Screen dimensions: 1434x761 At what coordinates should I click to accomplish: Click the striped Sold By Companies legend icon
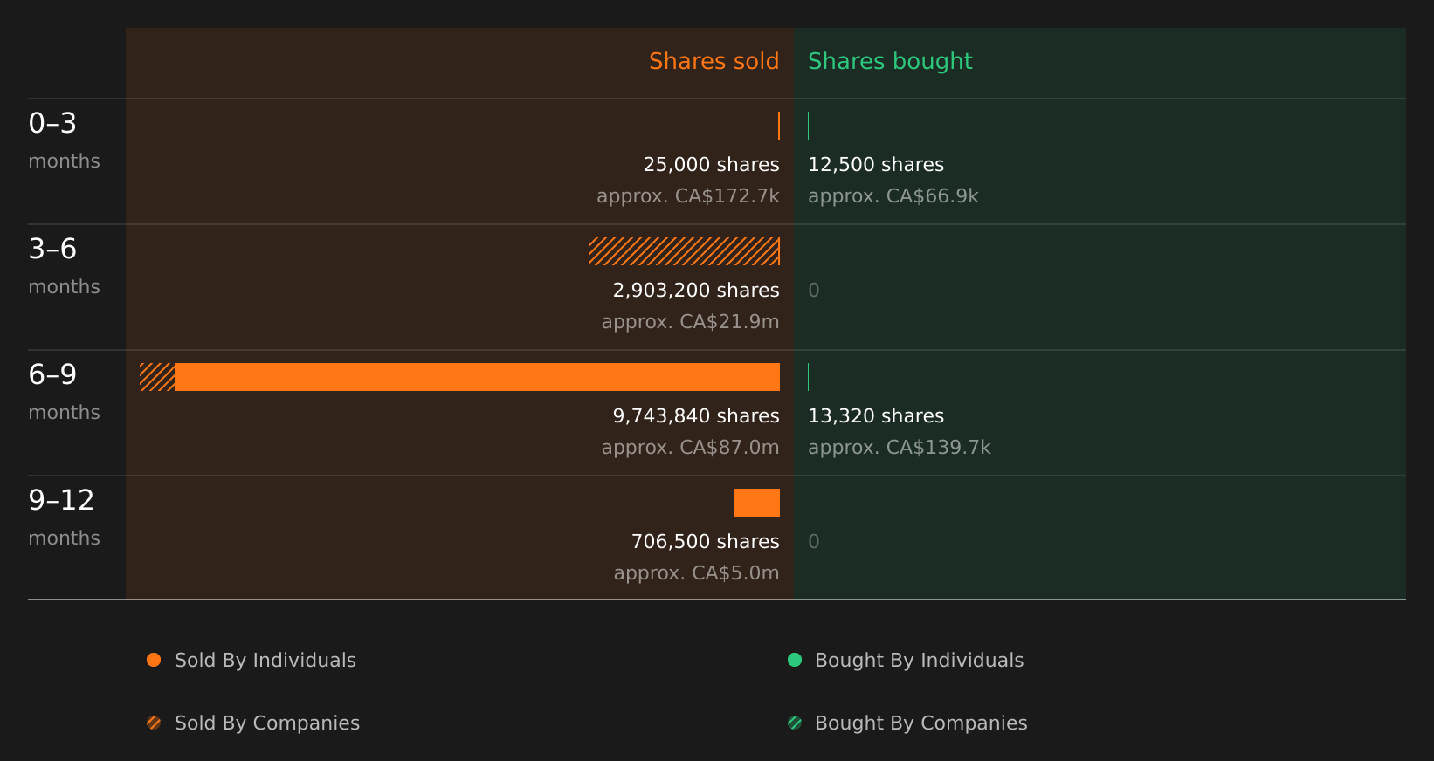[x=154, y=723]
